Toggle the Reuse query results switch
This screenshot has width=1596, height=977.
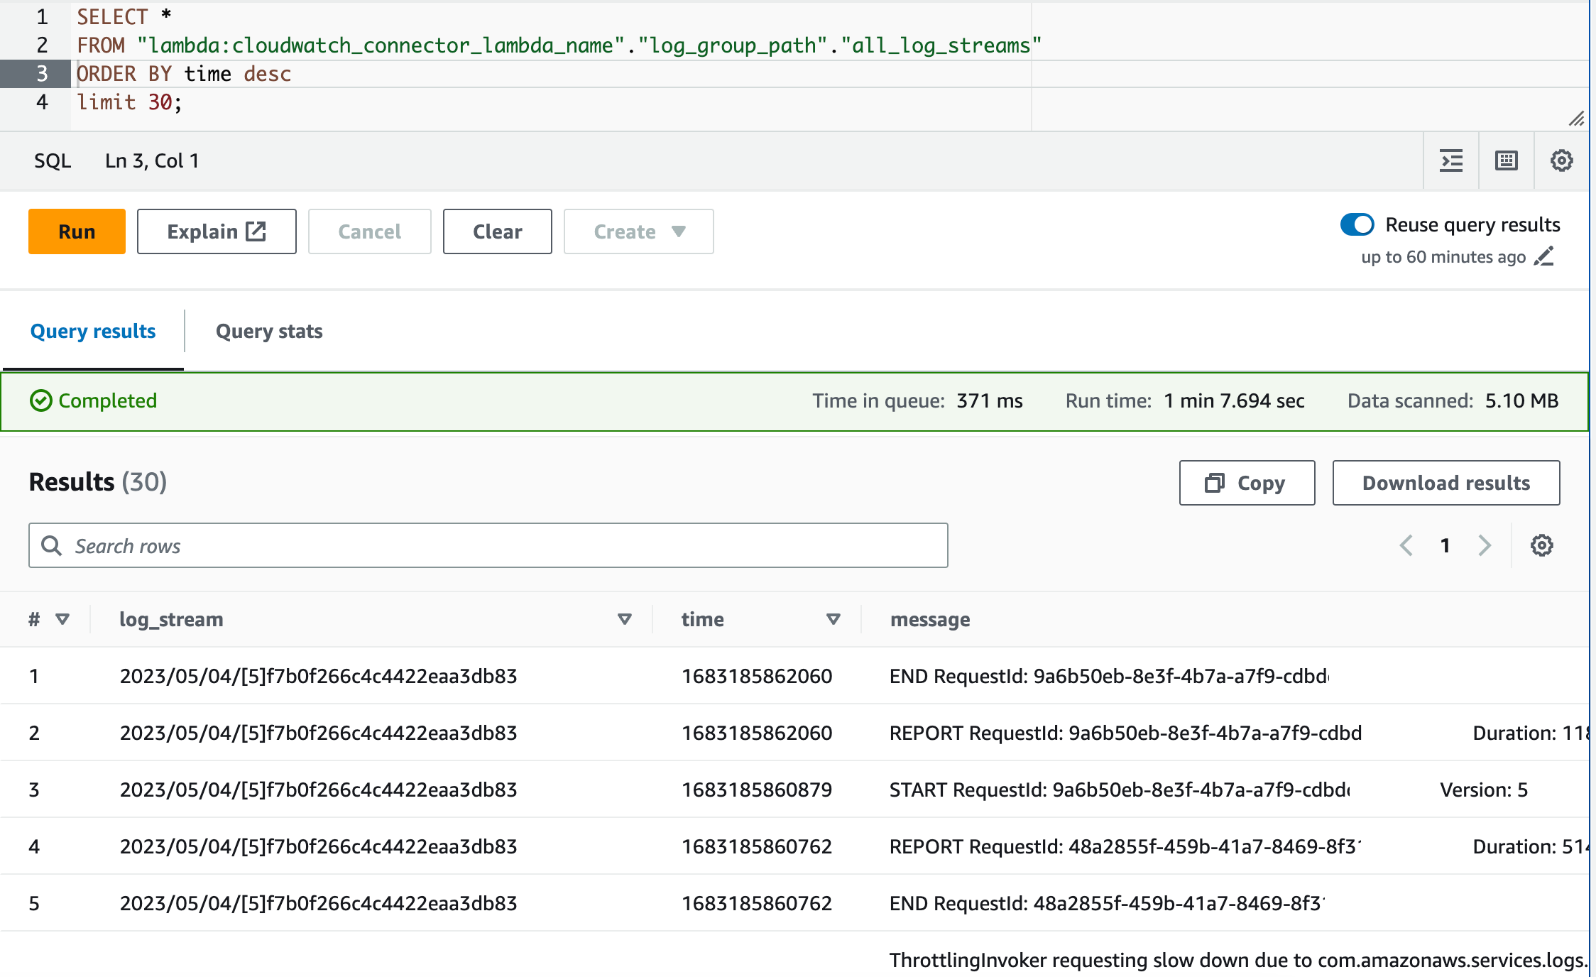coord(1357,224)
